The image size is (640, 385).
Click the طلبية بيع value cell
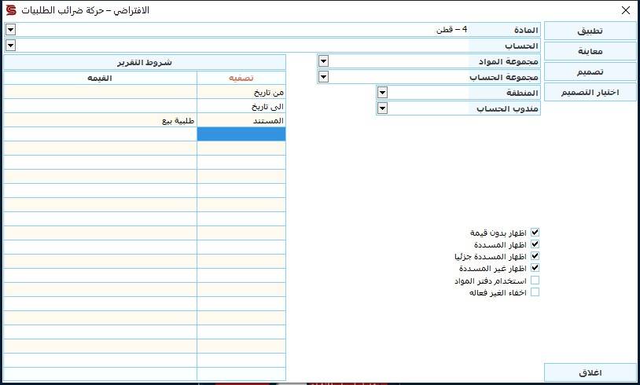(100, 120)
